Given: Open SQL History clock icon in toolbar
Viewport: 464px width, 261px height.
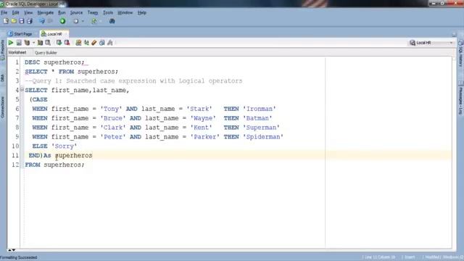Looking at the screenshot, I should (102, 43).
